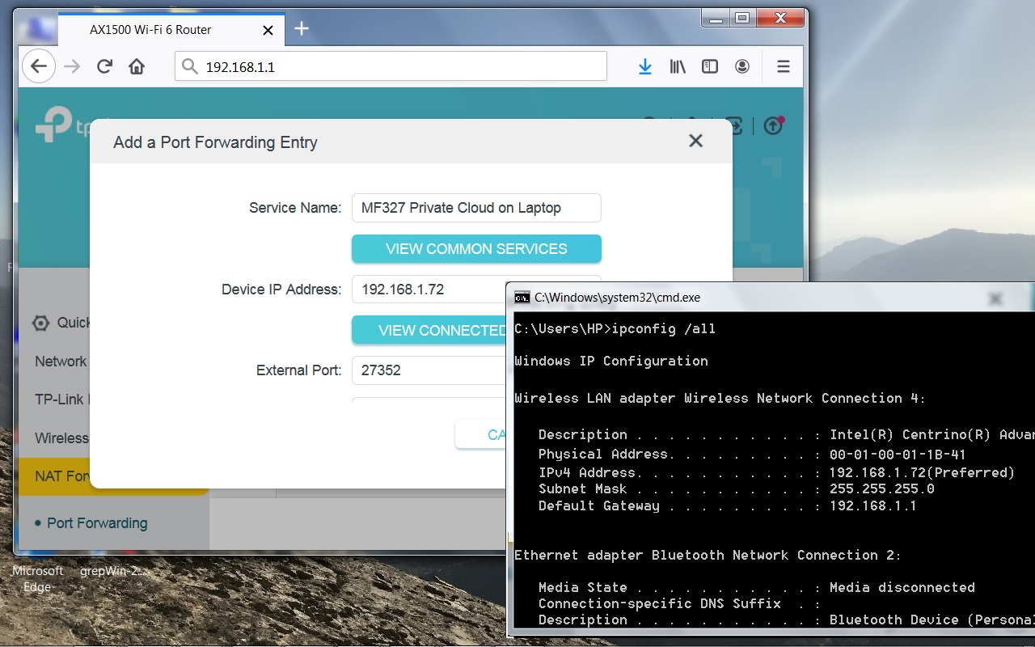Click the External Port input field
The image size is (1035, 647).
coord(429,370)
